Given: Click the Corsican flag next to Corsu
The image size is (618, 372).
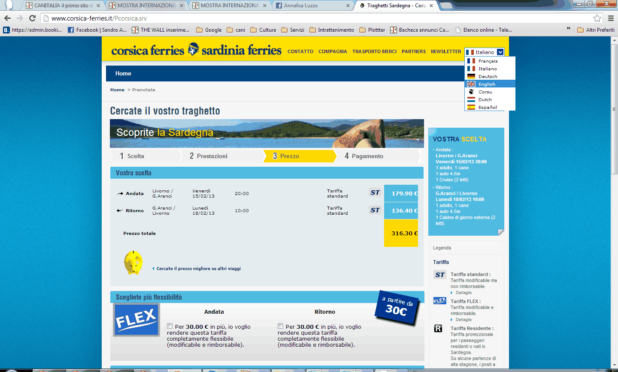Looking at the screenshot, I should pos(471,92).
